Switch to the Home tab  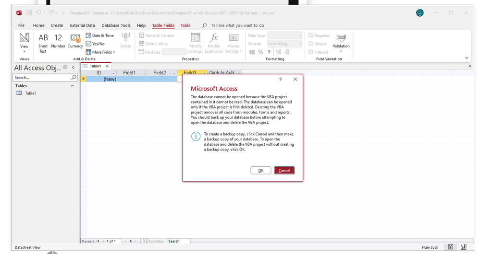(38, 25)
